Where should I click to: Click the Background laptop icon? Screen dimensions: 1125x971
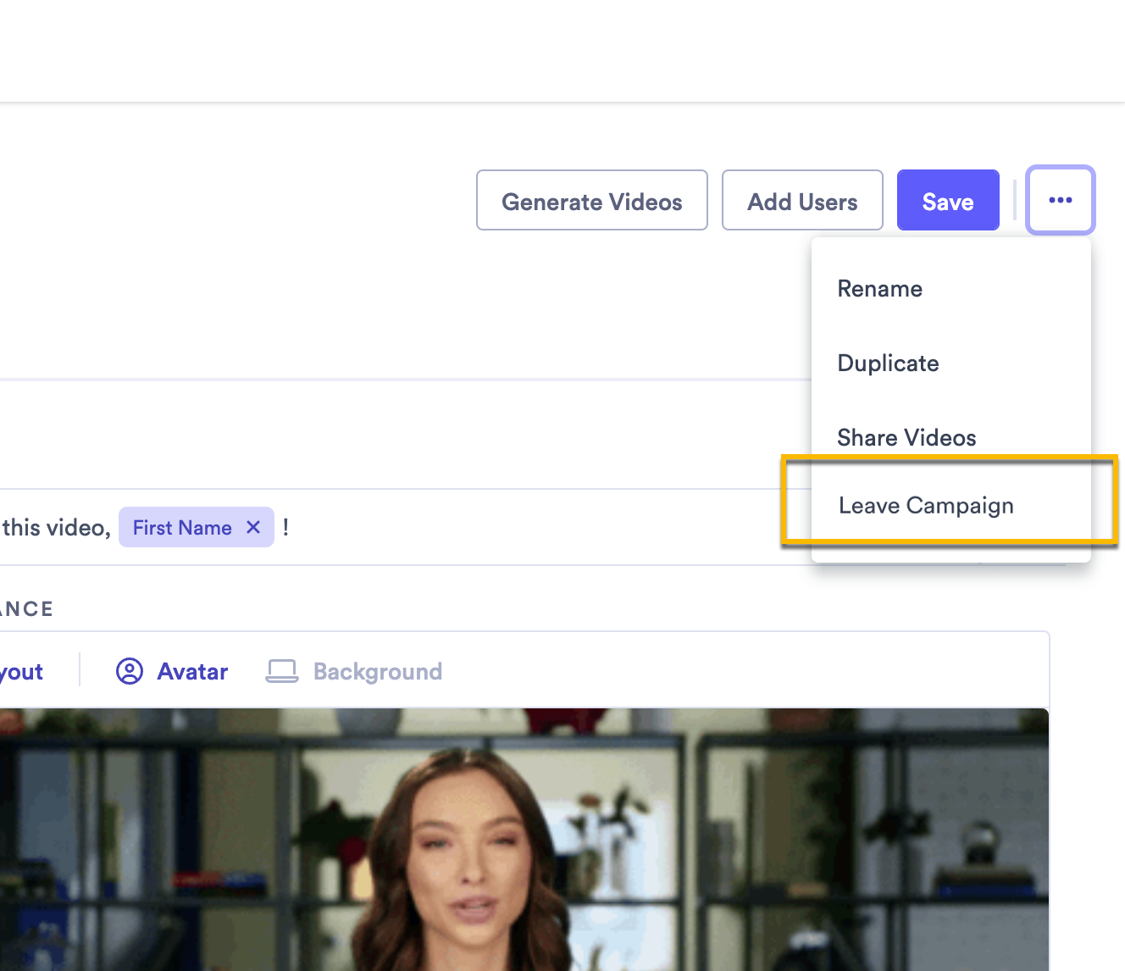click(282, 671)
